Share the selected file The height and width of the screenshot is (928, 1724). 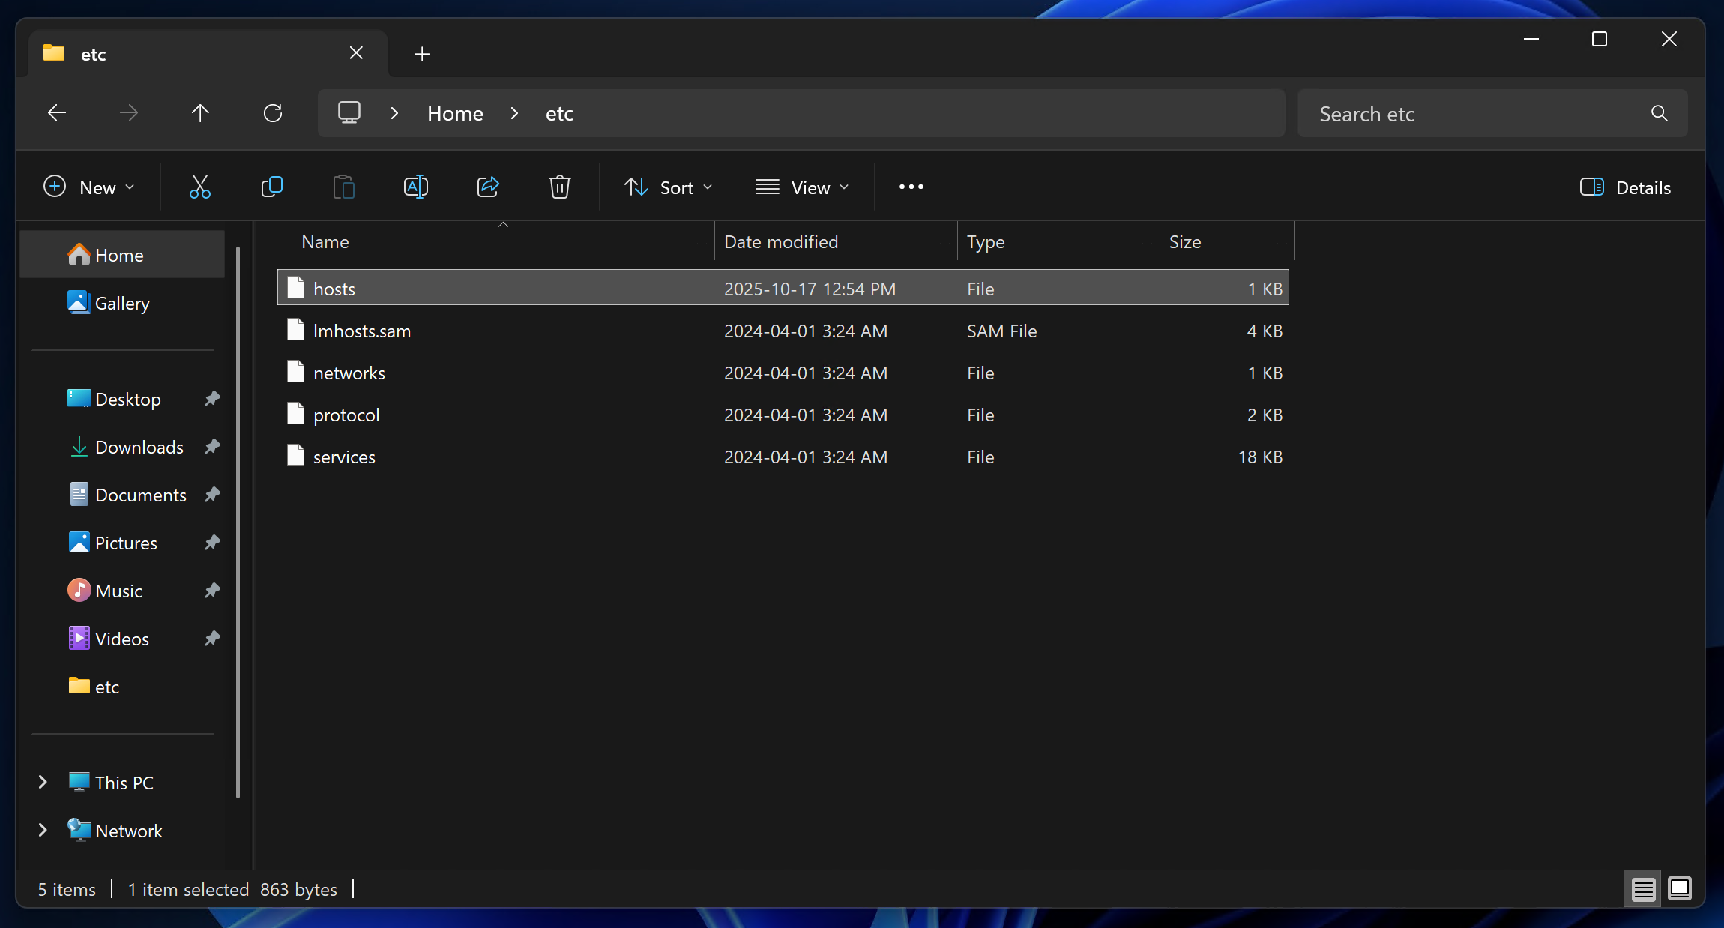pyautogui.click(x=487, y=187)
